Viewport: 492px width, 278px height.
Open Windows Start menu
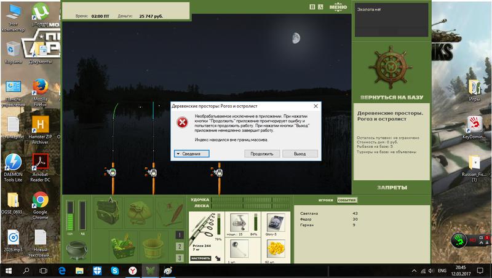(x=9, y=271)
